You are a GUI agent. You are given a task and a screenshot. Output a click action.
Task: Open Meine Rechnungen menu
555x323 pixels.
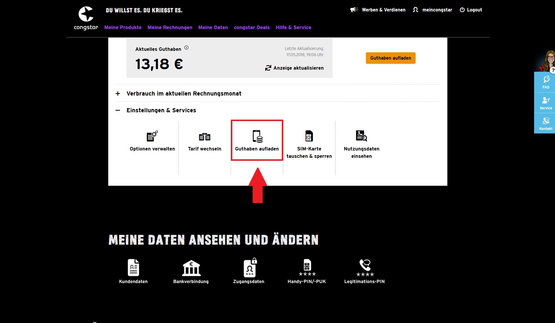coord(170,27)
